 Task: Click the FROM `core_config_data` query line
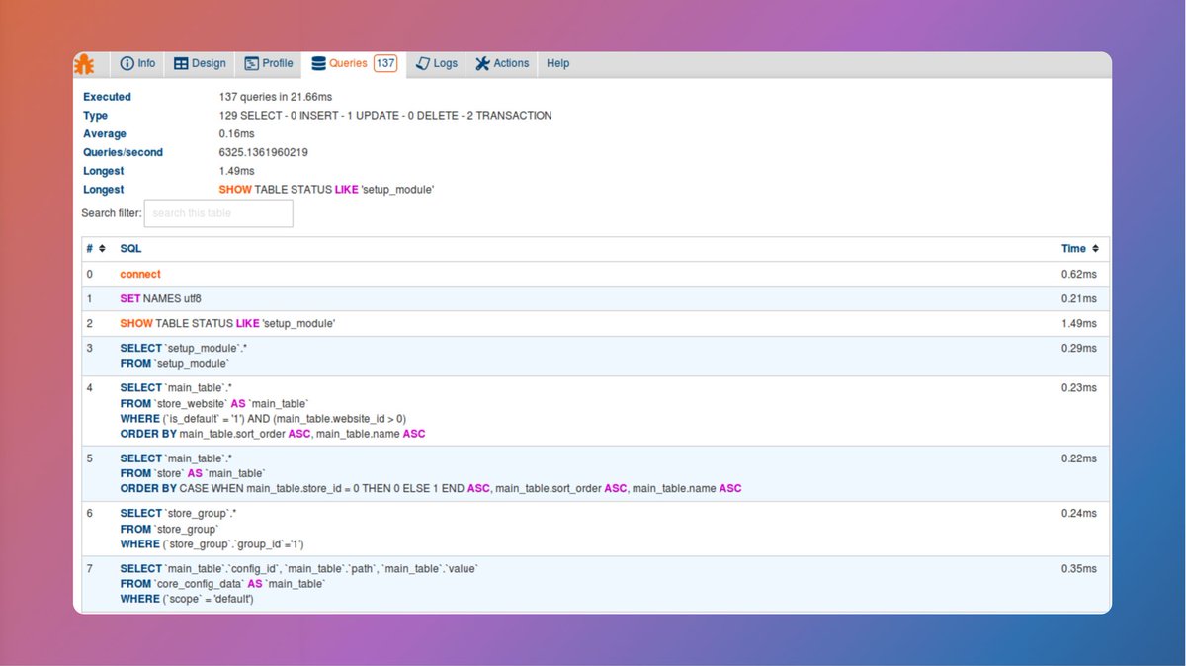point(222,584)
